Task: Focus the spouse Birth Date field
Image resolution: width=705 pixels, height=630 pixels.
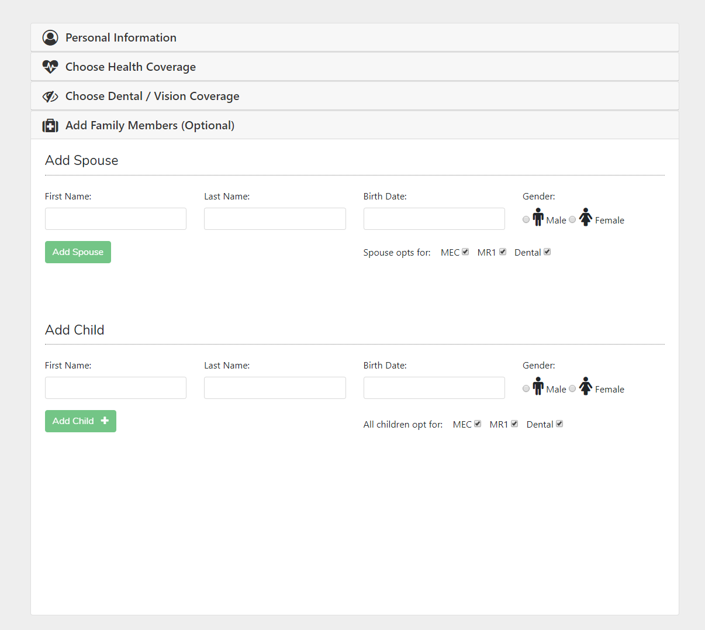Action: click(x=434, y=219)
